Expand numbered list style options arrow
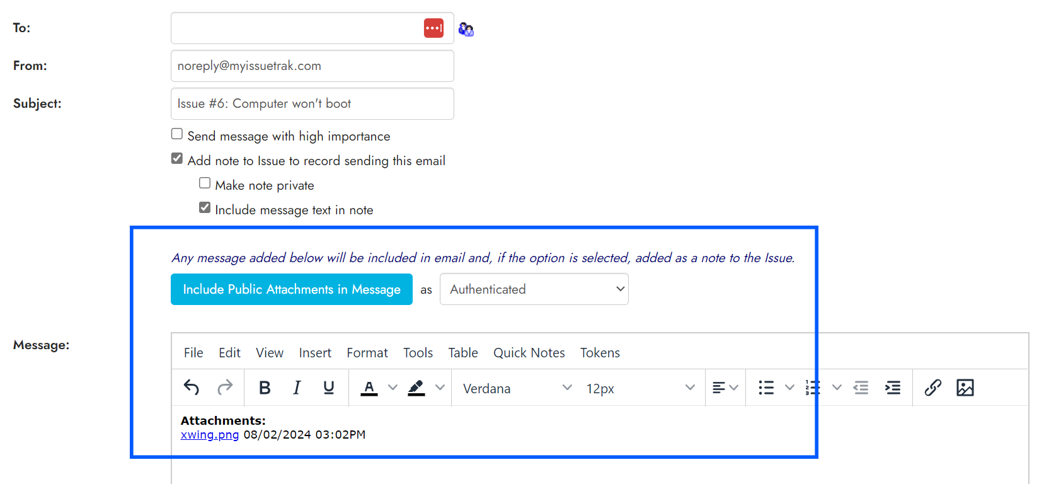1044x484 pixels. pos(837,388)
